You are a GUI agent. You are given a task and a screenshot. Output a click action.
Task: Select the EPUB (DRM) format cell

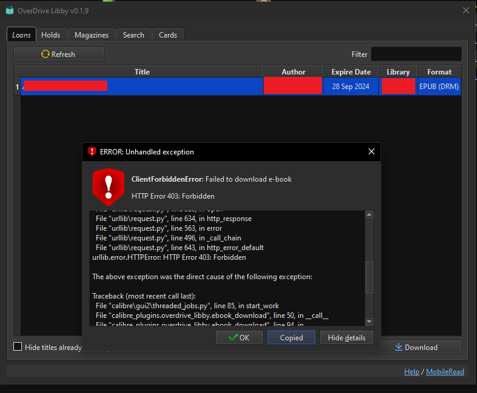click(x=439, y=87)
